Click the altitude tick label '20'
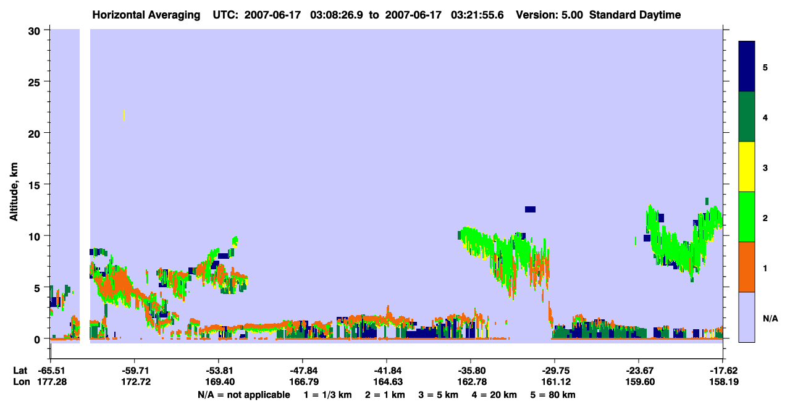The image size is (803, 412). coord(36,133)
